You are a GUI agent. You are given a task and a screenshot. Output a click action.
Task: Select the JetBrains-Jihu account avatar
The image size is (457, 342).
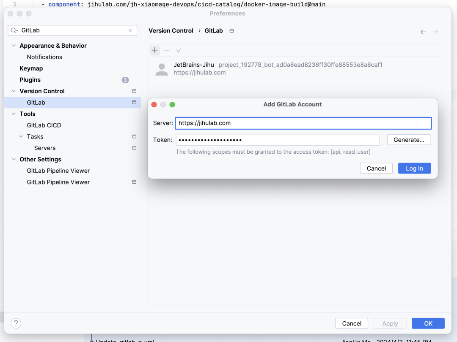(x=162, y=70)
